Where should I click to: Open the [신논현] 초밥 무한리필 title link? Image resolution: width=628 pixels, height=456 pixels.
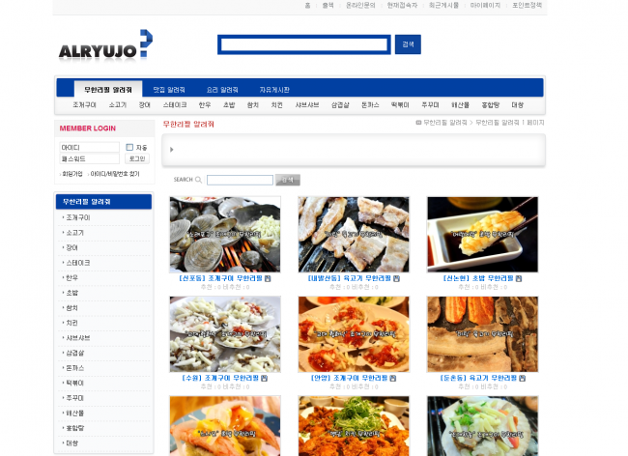point(478,278)
